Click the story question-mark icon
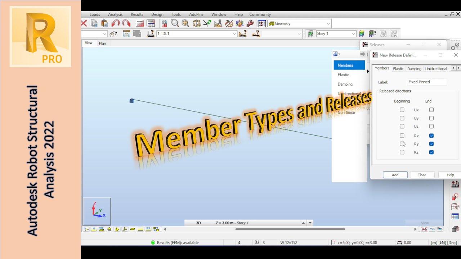This screenshot has height=259, width=461. coord(372,34)
